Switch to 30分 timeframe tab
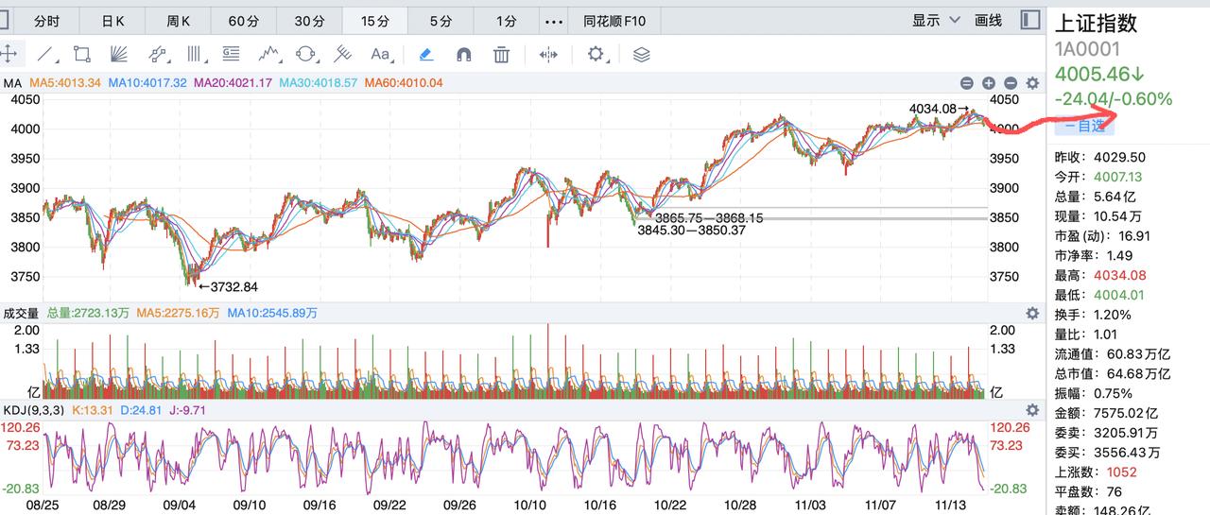This screenshot has width=1210, height=515. pyautogui.click(x=309, y=21)
